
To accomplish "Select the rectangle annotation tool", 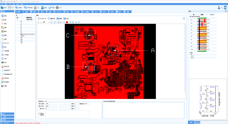I will pyautogui.click(x=38, y=22).
